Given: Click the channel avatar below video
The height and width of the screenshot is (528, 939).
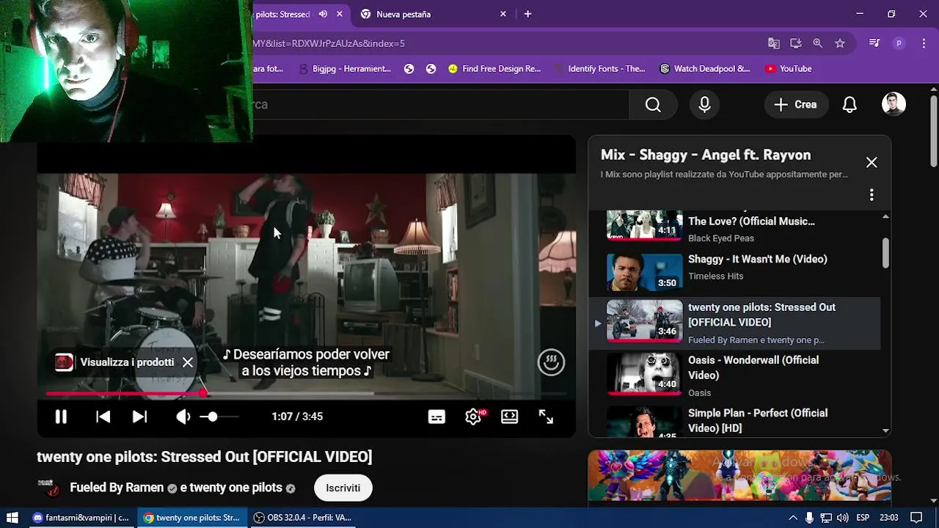Looking at the screenshot, I should click(48, 488).
